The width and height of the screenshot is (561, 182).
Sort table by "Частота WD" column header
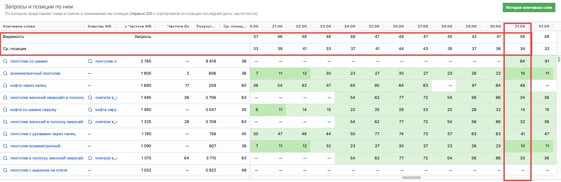pyautogui.click(x=139, y=27)
